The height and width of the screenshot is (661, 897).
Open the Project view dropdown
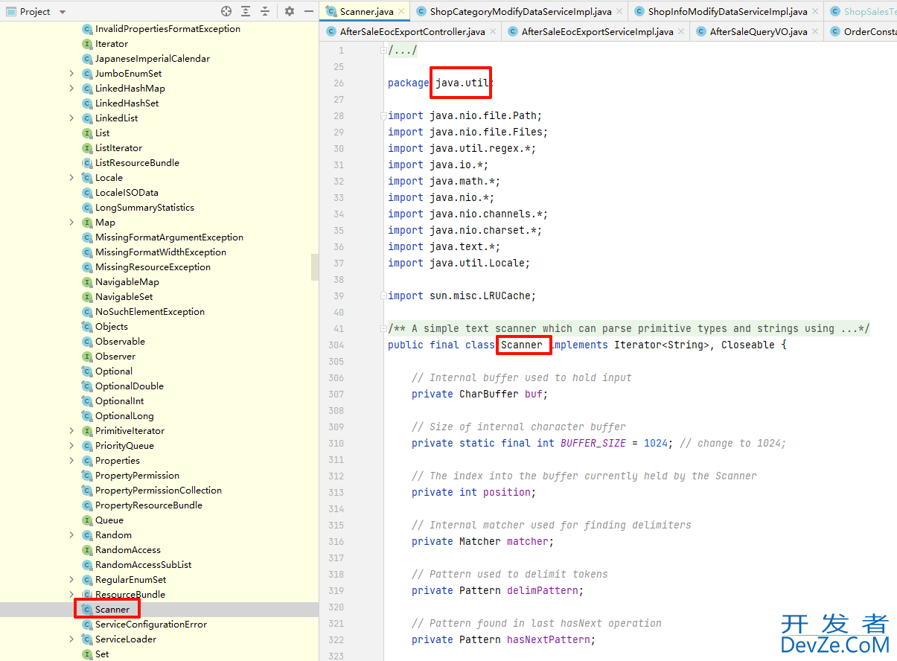(x=62, y=12)
